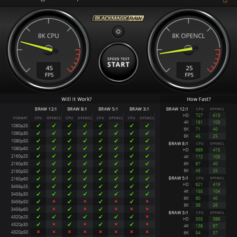Click 4320p25 BRAW 3:1 OpenCL red cross

tap(147, 217)
